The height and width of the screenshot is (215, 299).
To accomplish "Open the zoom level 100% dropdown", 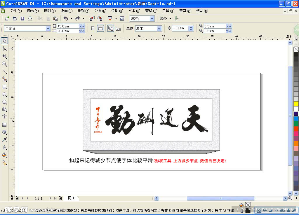I will point(152,18).
